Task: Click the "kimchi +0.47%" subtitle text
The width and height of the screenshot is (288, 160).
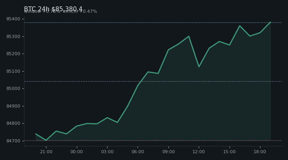Action: coord(80,12)
